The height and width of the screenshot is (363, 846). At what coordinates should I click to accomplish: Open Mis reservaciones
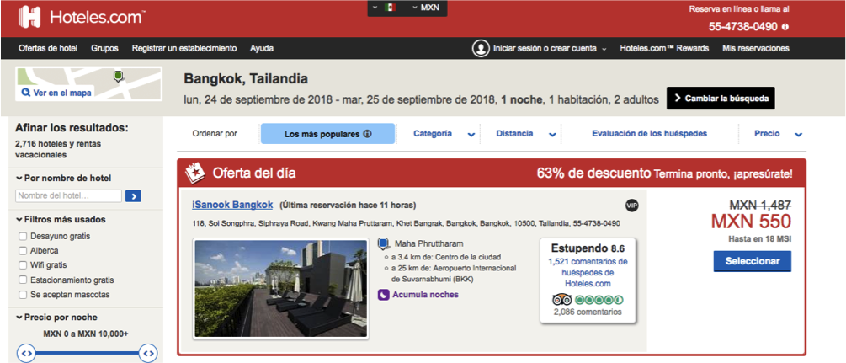(x=755, y=48)
